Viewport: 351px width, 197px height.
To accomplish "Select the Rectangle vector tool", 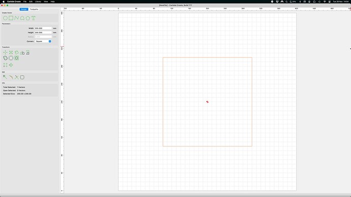I will [x=11, y=18].
